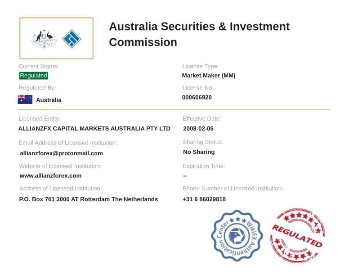The width and height of the screenshot is (349, 279).
Task: Click the Effective Date label
Action: pos(202,119)
